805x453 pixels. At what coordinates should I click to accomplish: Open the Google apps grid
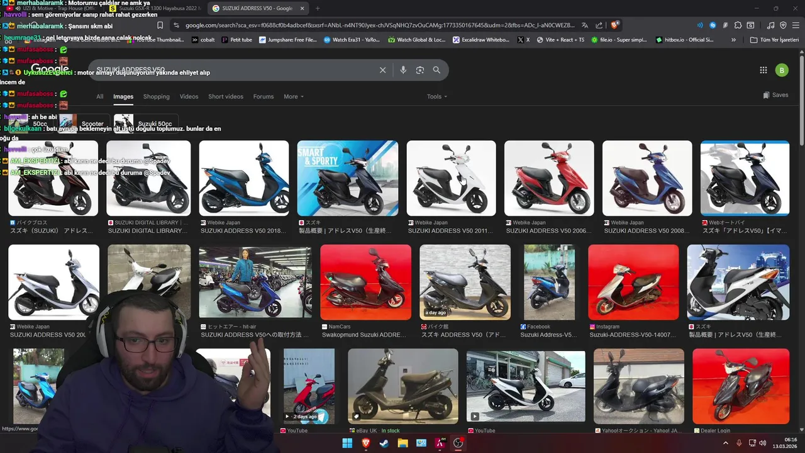pyautogui.click(x=763, y=70)
